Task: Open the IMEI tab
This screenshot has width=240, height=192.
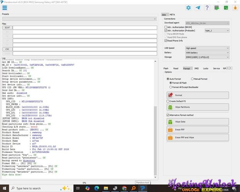Action: click(x=197, y=68)
